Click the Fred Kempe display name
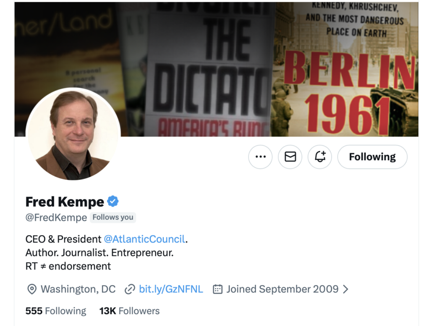This screenshot has width=439, height=326. (65, 202)
